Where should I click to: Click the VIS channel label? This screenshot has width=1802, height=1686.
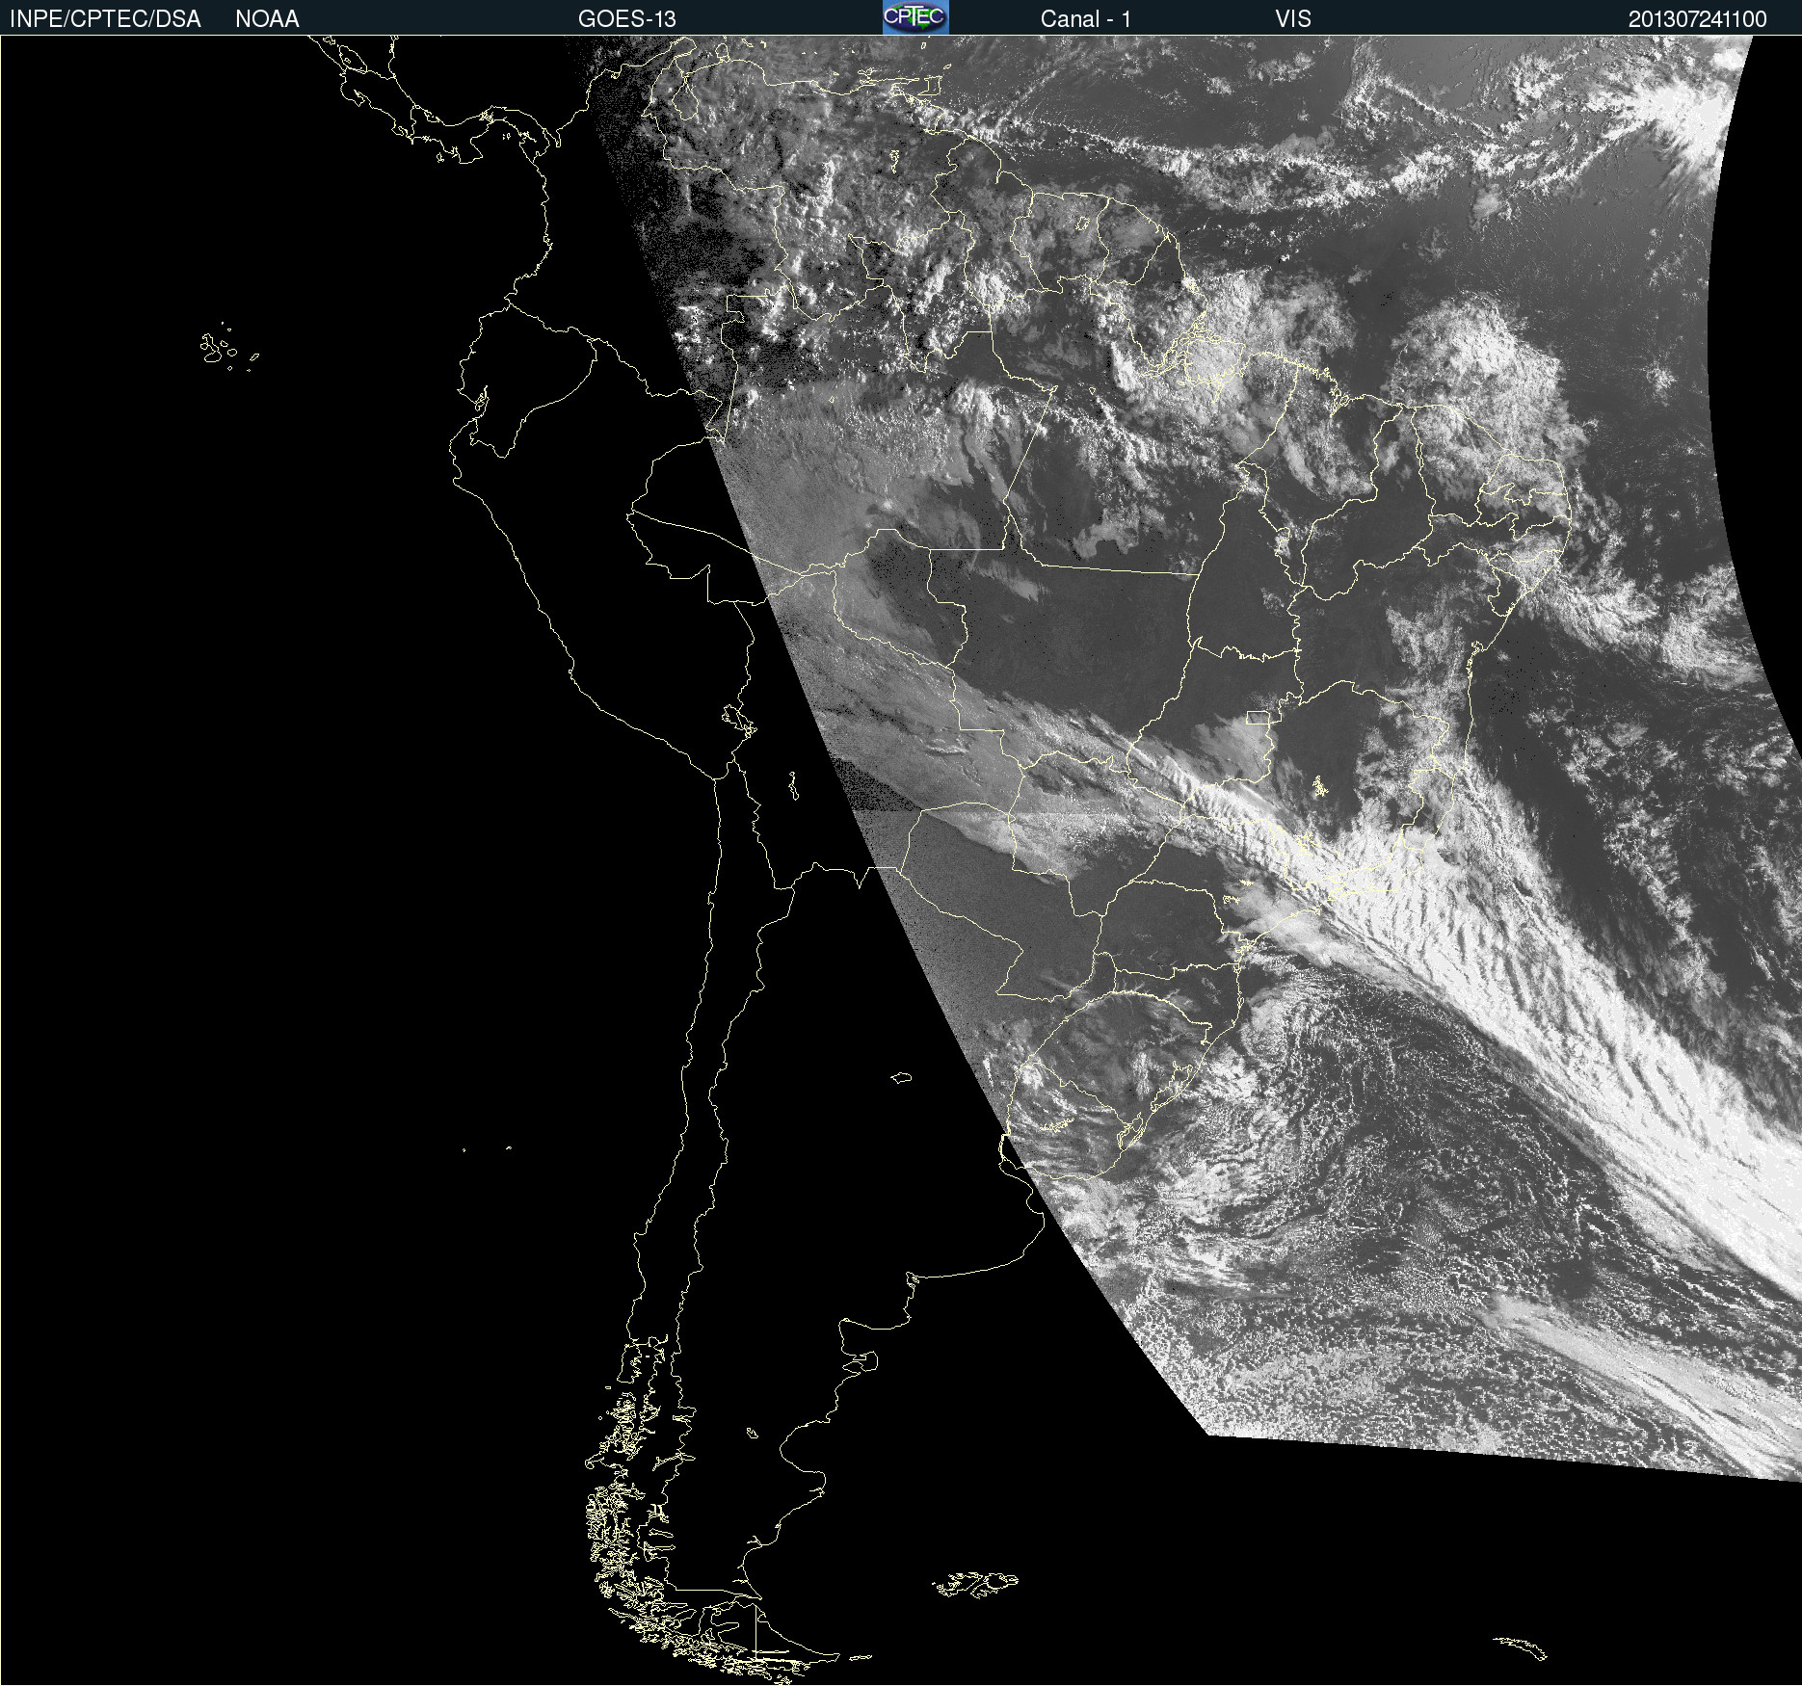pyautogui.click(x=1293, y=19)
